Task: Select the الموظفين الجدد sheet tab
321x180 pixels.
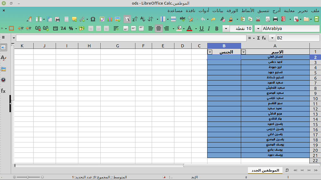Action: tap(265, 170)
